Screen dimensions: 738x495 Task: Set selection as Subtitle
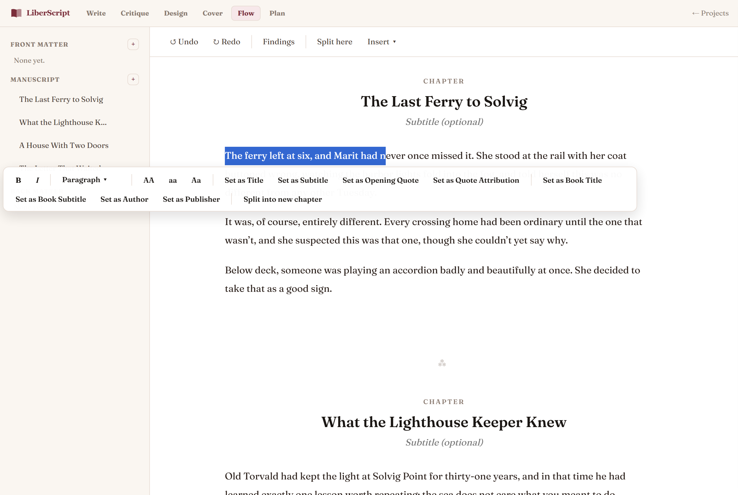click(x=303, y=180)
